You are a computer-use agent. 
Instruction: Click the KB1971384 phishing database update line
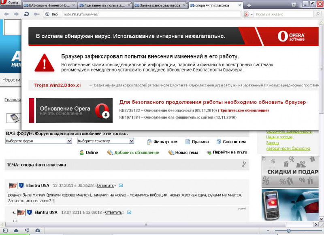click(178, 117)
